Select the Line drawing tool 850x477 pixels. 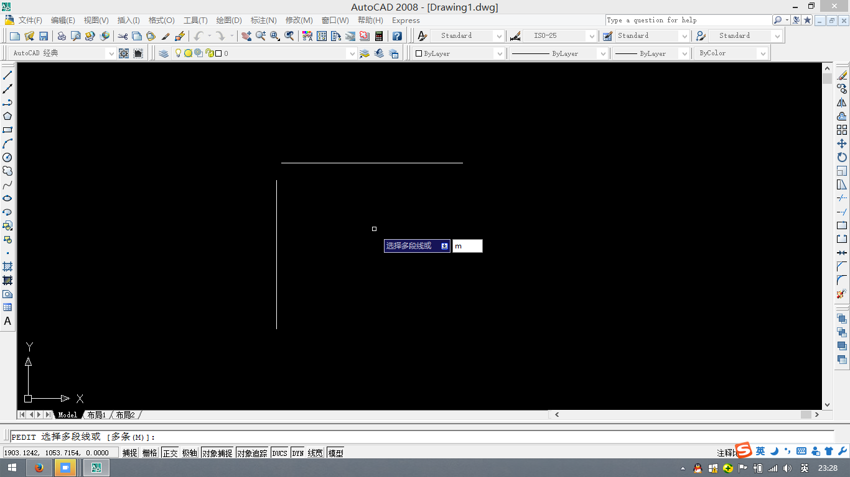[7, 75]
